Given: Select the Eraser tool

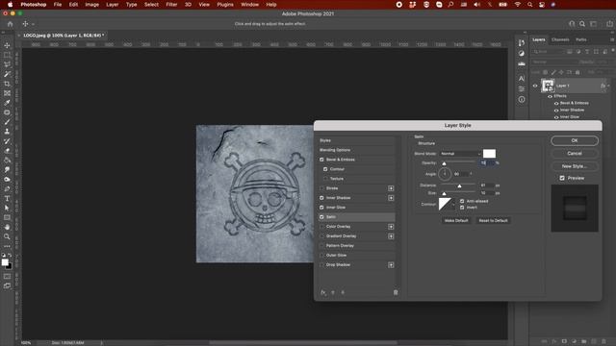Looking at the screenshot, I should point(7,151).
